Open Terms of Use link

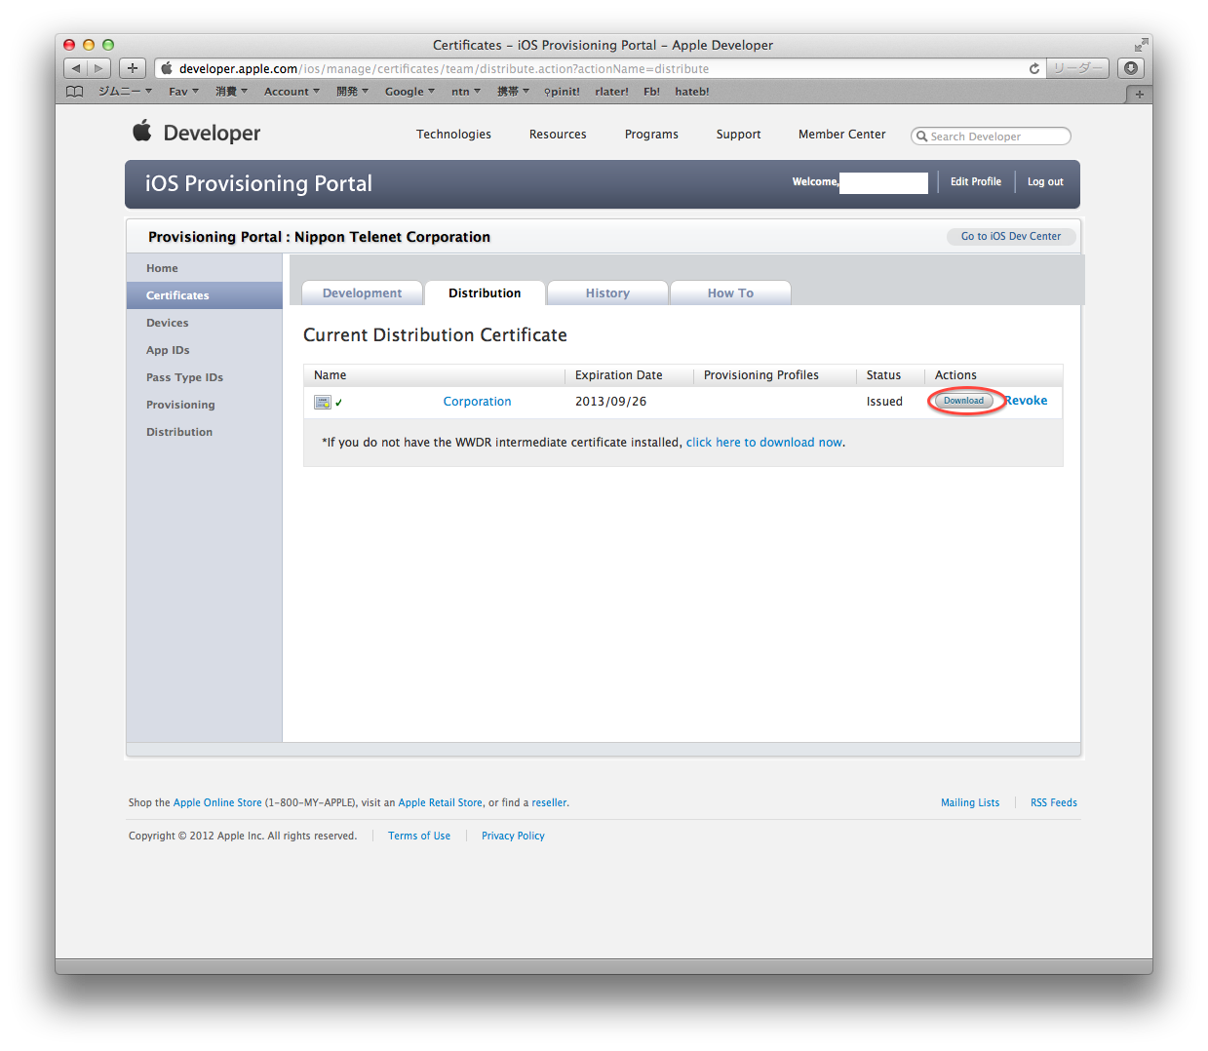coord(419,837)
